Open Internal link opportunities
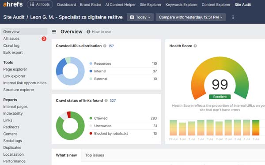 click(x=25, y=83)
